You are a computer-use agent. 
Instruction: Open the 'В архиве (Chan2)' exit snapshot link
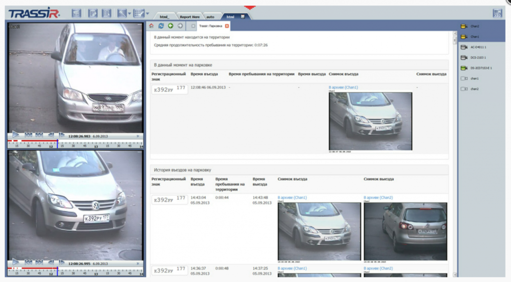tap(378, 198)
